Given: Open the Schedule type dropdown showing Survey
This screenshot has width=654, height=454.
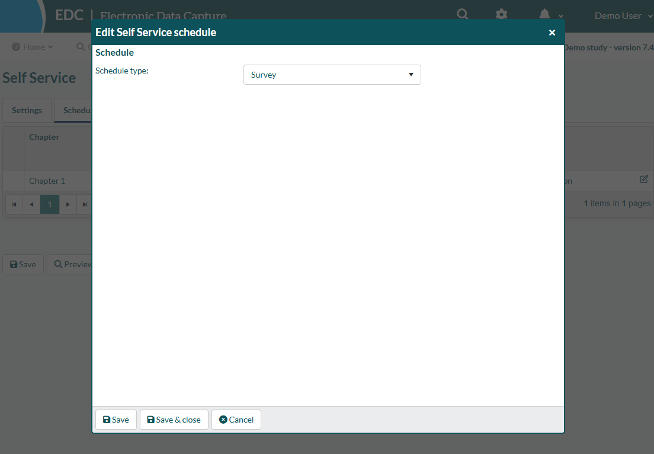Looking at the screenshot, I should (332, 75).
